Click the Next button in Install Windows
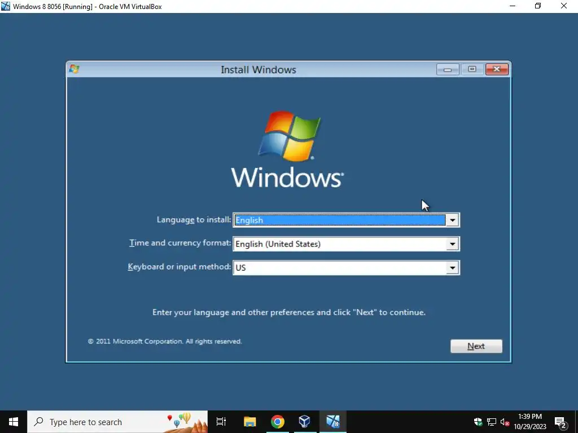 tap(476, 346)
